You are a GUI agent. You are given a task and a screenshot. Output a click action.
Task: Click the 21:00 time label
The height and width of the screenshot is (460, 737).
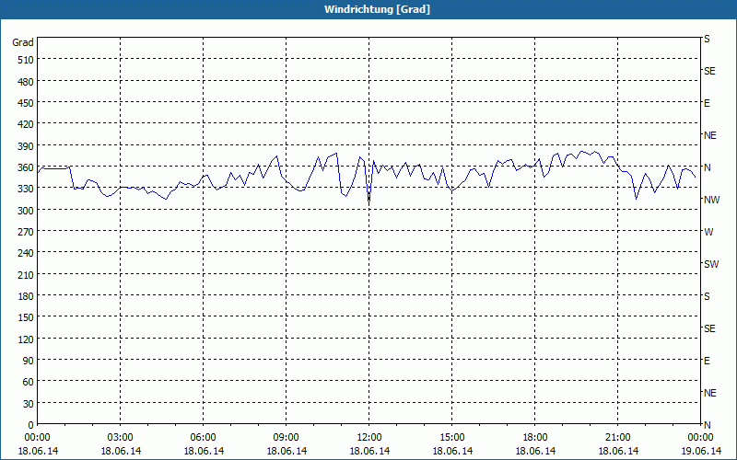[618, 438]
